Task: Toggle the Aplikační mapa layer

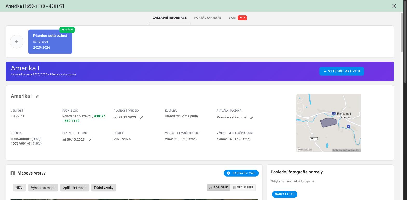Action: tap(75, 188)
